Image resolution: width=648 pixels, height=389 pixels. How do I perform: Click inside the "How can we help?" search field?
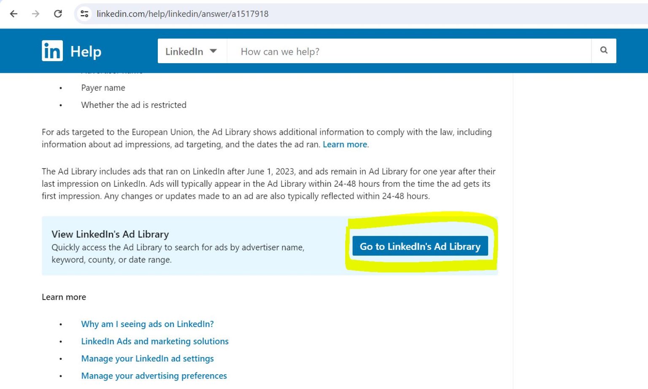pyautogui.click(x=380, y=51)
